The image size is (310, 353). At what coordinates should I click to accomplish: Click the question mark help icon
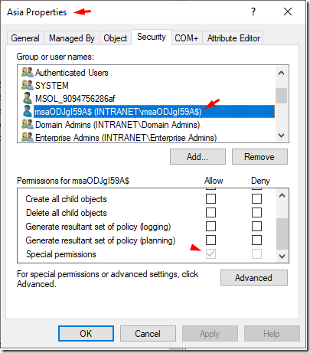(253, 11)
